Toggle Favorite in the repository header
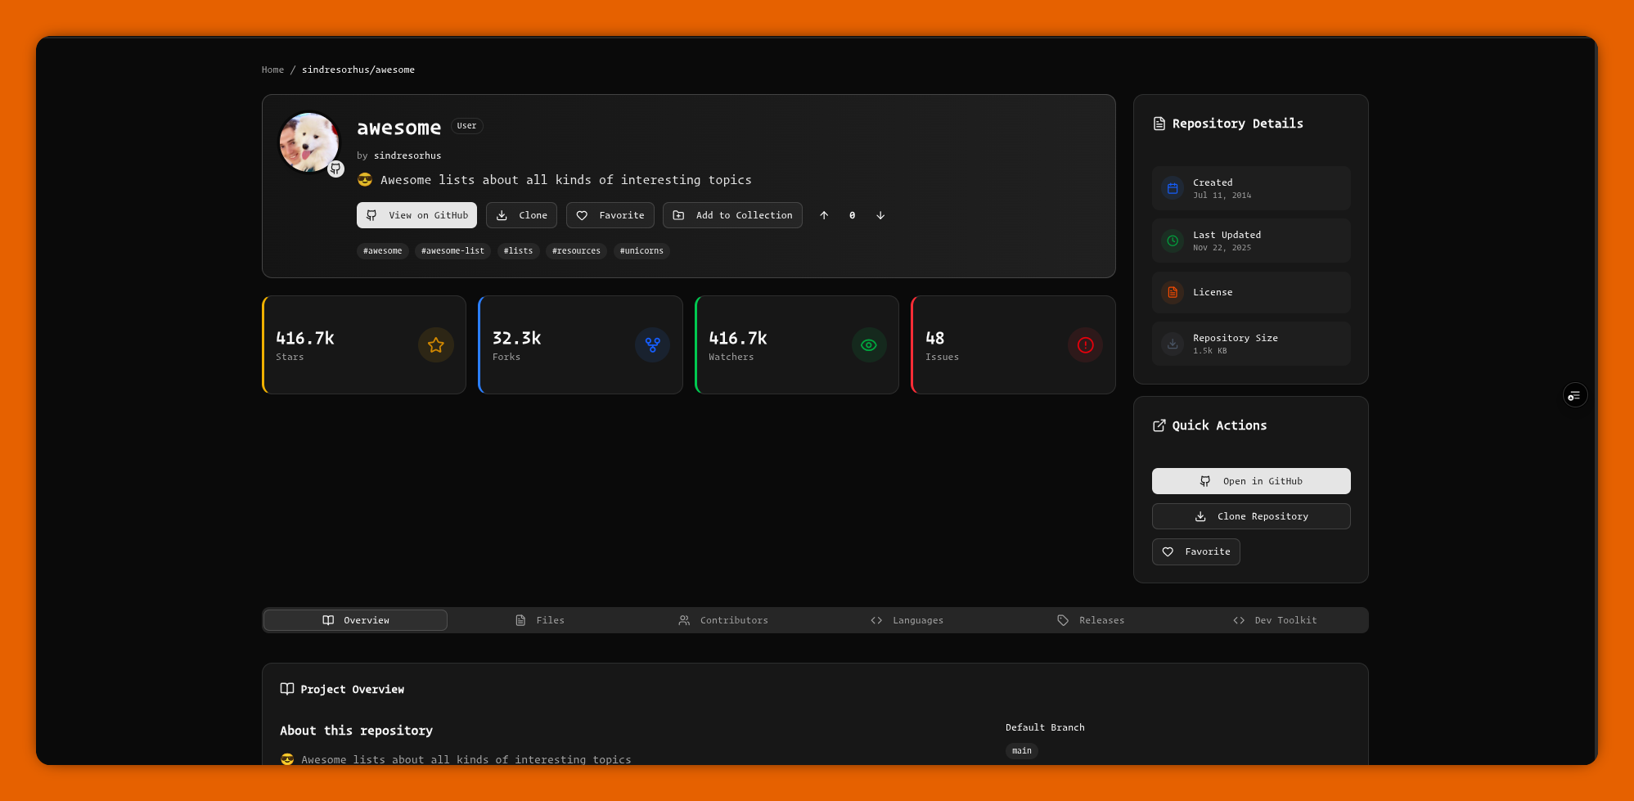 coord(610,215)
